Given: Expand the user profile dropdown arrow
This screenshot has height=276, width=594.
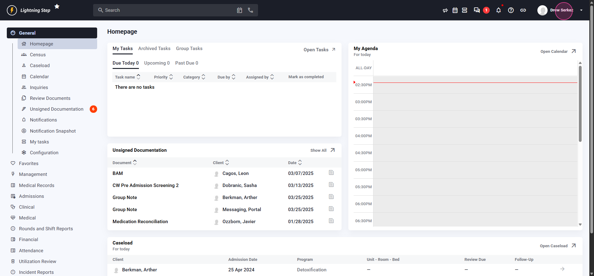Looking at the screenshot, I should (x=581, y=10).
